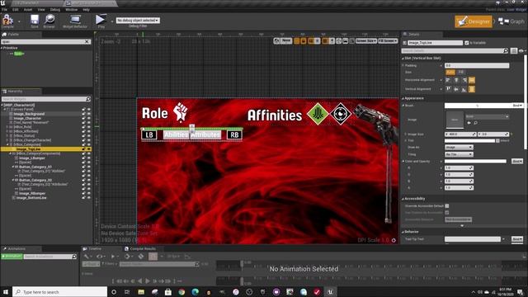Set horizontal alignment to right

tap(464, 80)
